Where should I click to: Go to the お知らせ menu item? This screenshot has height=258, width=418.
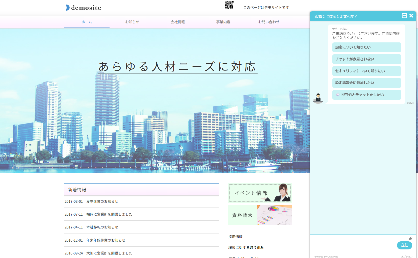pos(132,22)
